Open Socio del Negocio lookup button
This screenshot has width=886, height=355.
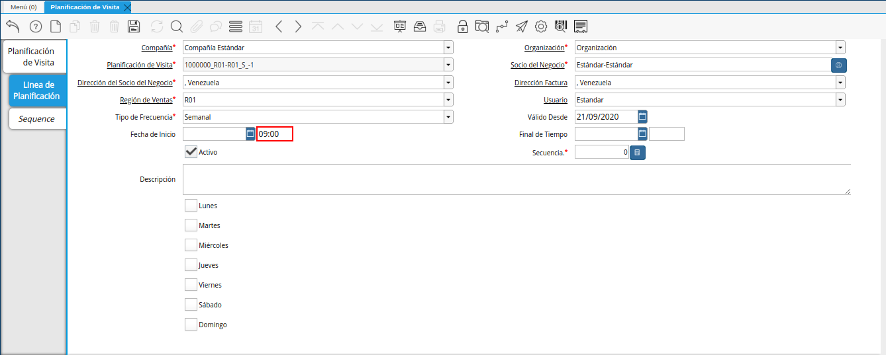[x=839, y=65]
